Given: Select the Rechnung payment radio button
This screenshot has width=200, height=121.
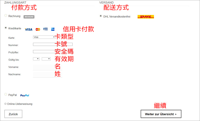Looking at the screenshot, I should 6,16.
